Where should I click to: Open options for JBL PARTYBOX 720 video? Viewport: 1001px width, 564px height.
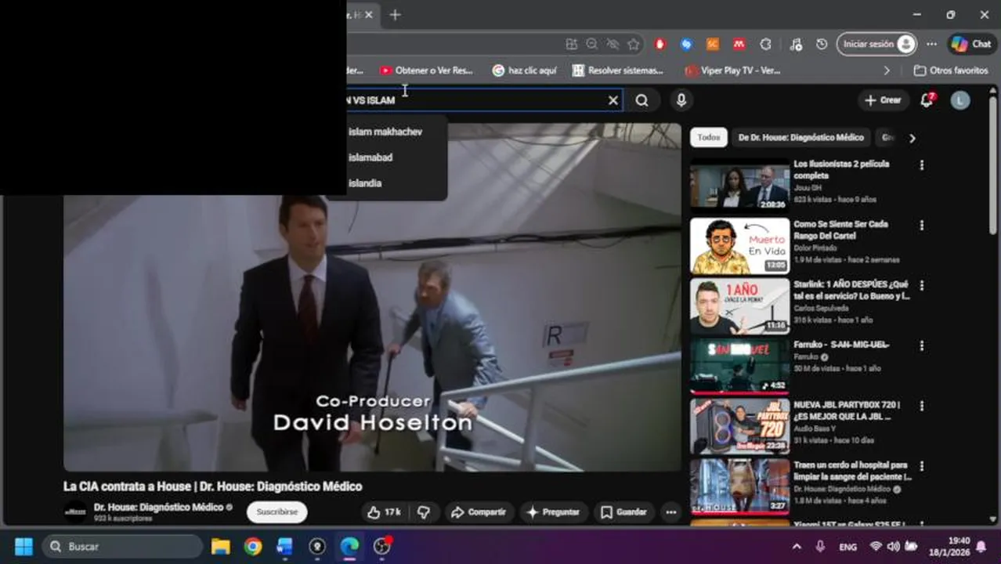click(x=922, y=406)
